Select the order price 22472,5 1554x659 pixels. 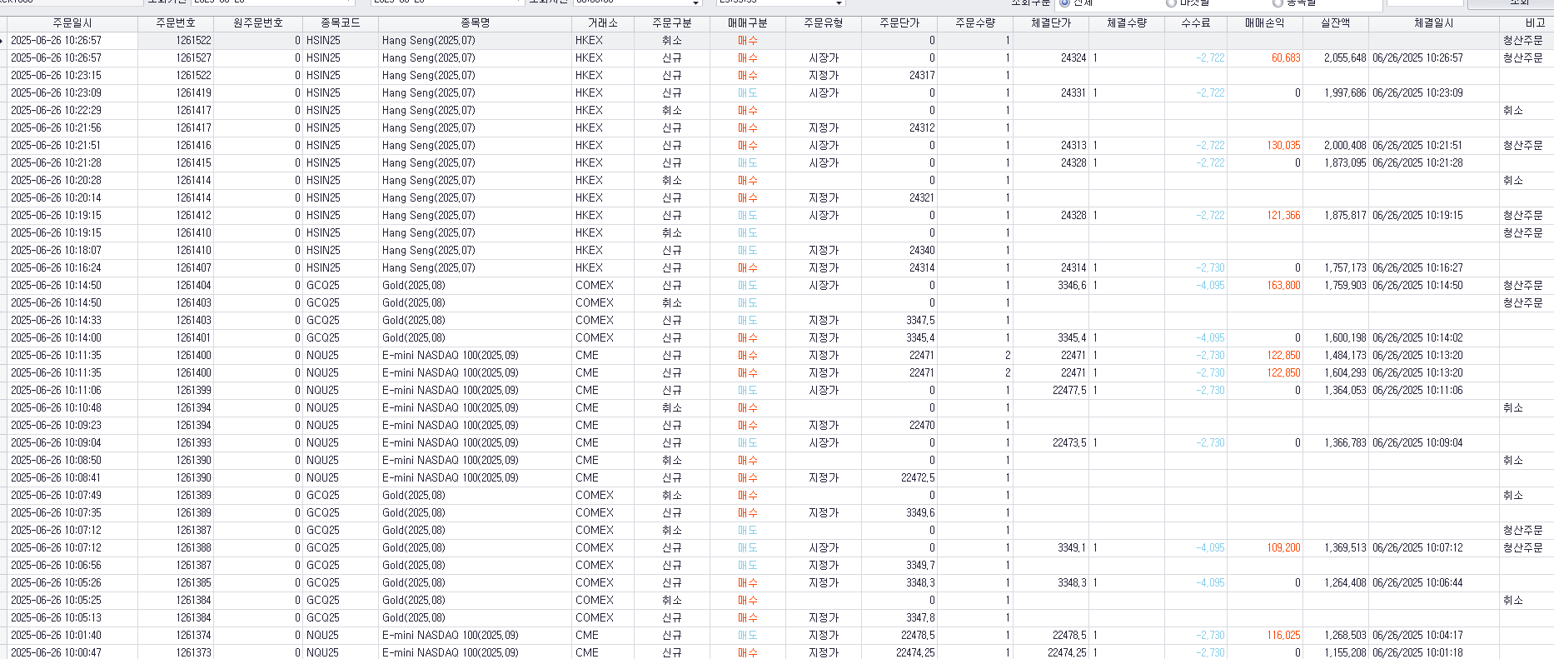tap(918, 478)
